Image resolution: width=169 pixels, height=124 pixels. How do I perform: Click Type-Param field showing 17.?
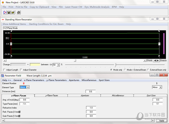(x=157, y=104)
